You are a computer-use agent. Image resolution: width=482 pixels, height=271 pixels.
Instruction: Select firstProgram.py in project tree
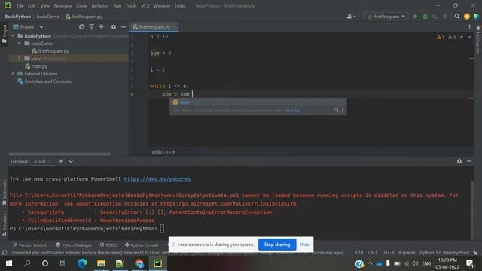(53, 51)
